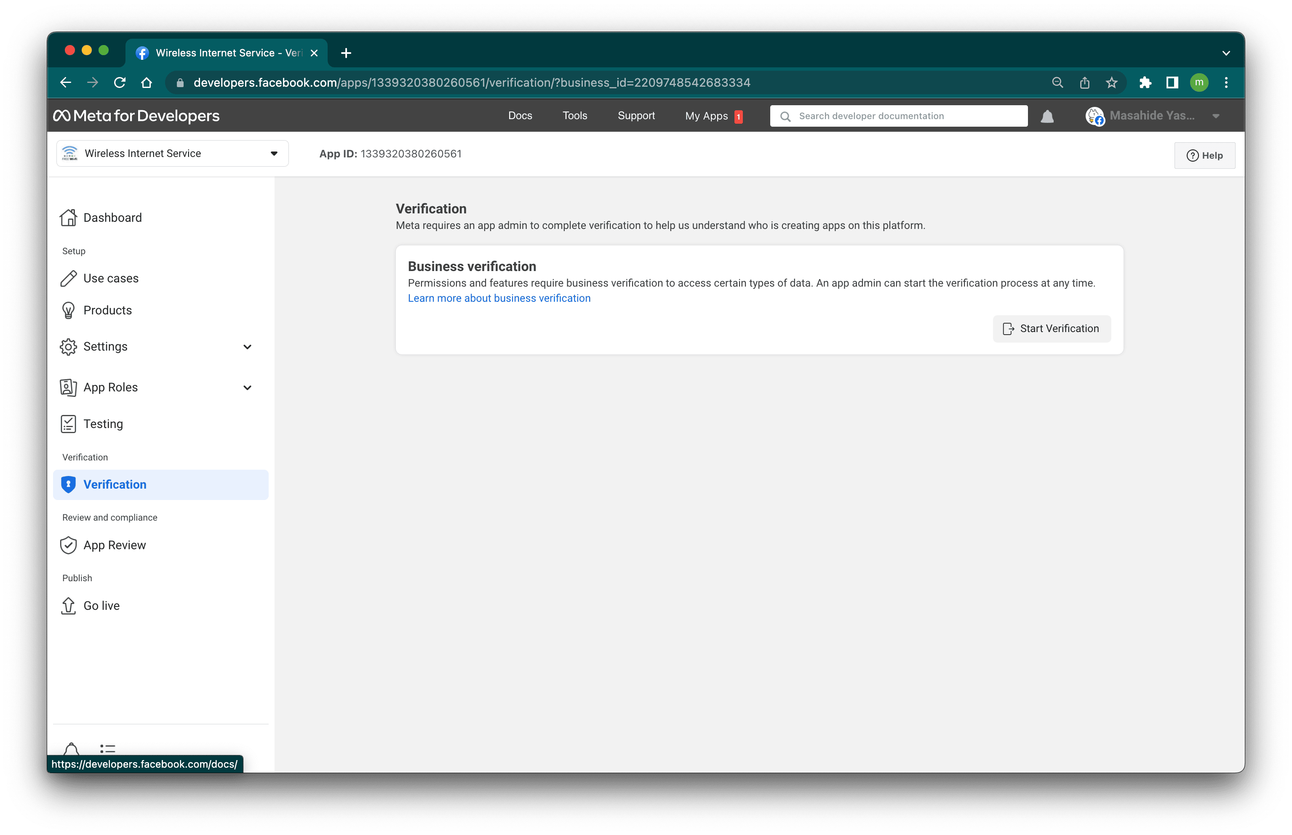Image resolution: width=1292 pixels, height=835 pixels.
Task: Click the Settings label in sidebar
Action: coord(105,346)
